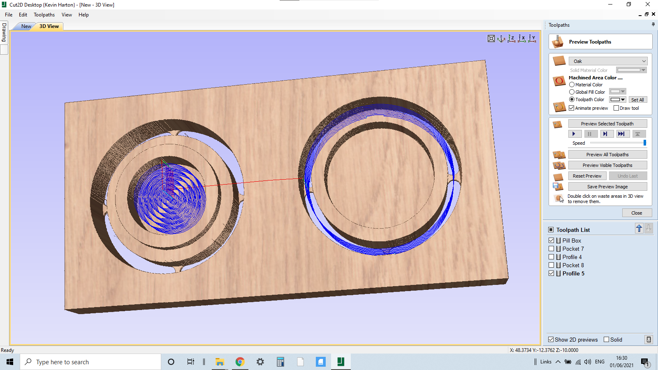Switch to side X view
This screenshot has width=658, height=370.
522,38
